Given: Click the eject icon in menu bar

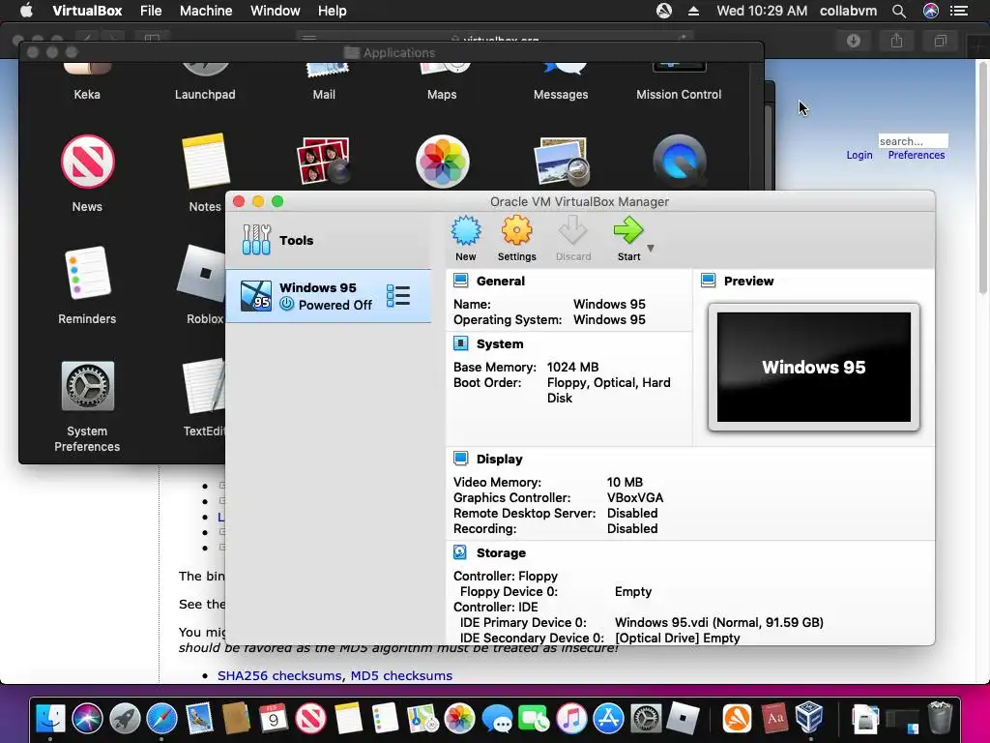Looking at the screenshot, I should (693, 11).
